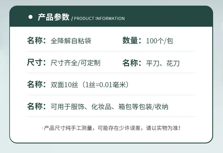
Task: Click the PRODUCT INFORMATION subtitle text
Action: click(99, 18)
